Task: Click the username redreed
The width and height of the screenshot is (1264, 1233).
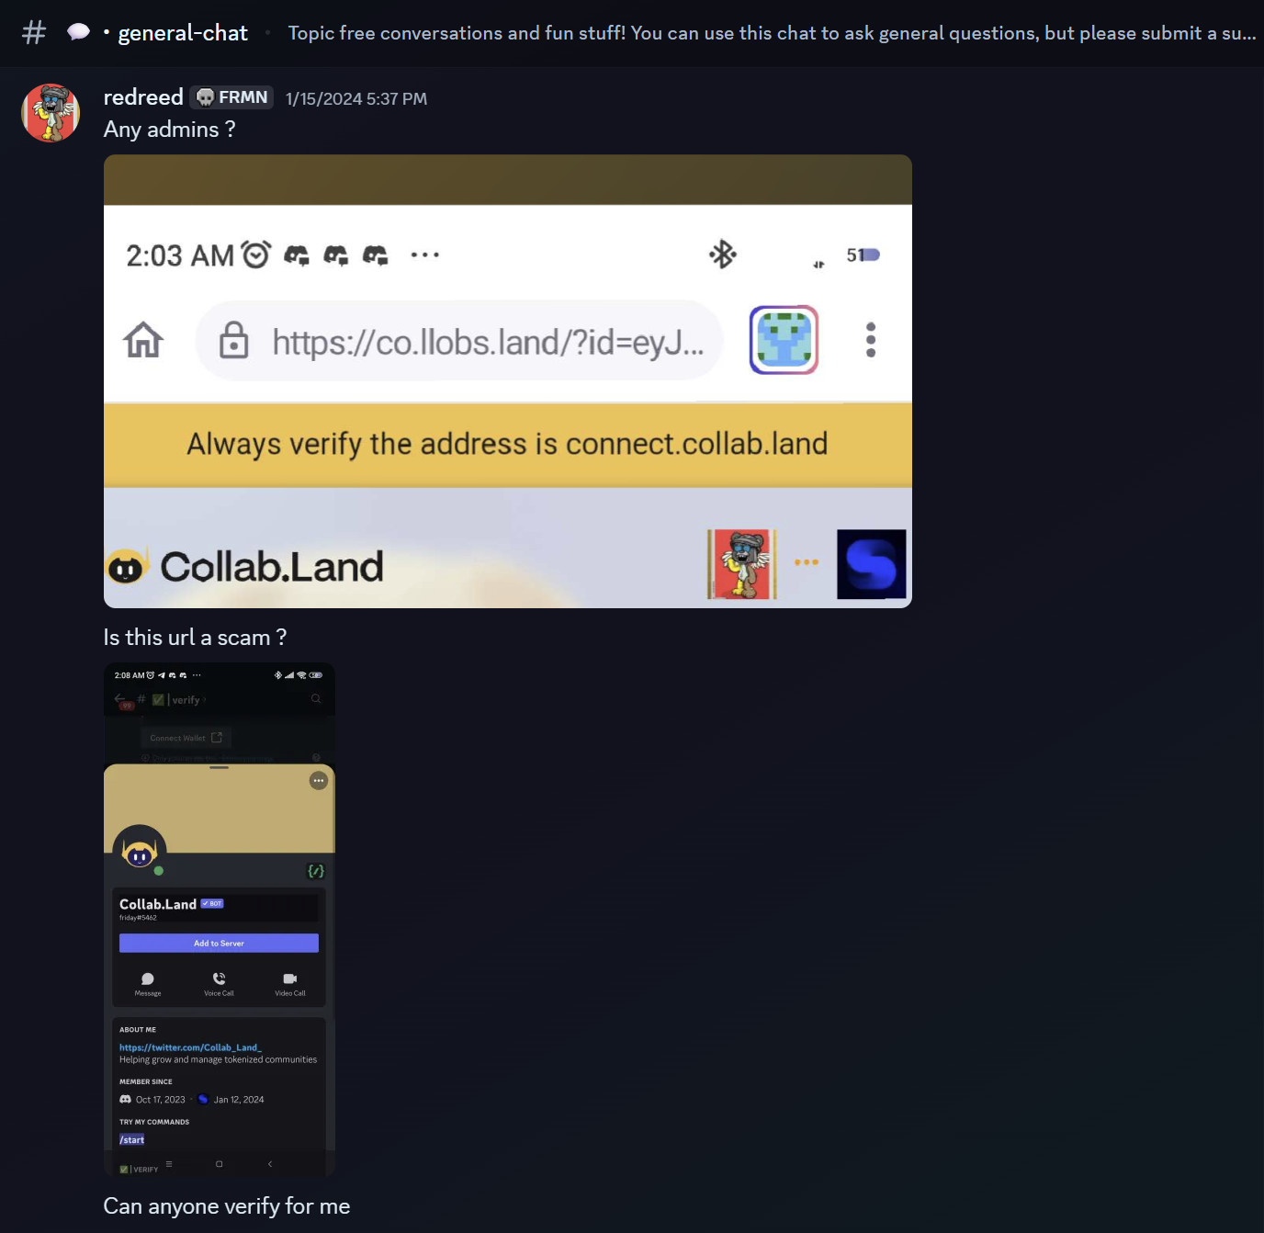Action: coord(143,97)
